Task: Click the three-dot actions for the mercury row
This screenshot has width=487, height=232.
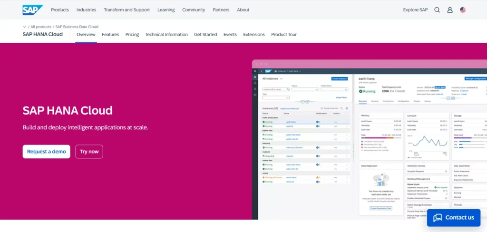Action: [335, 147]
